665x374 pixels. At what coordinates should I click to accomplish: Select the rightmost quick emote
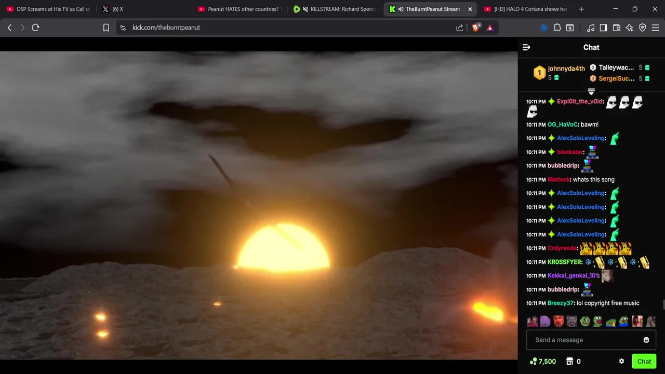click(650, 322)
